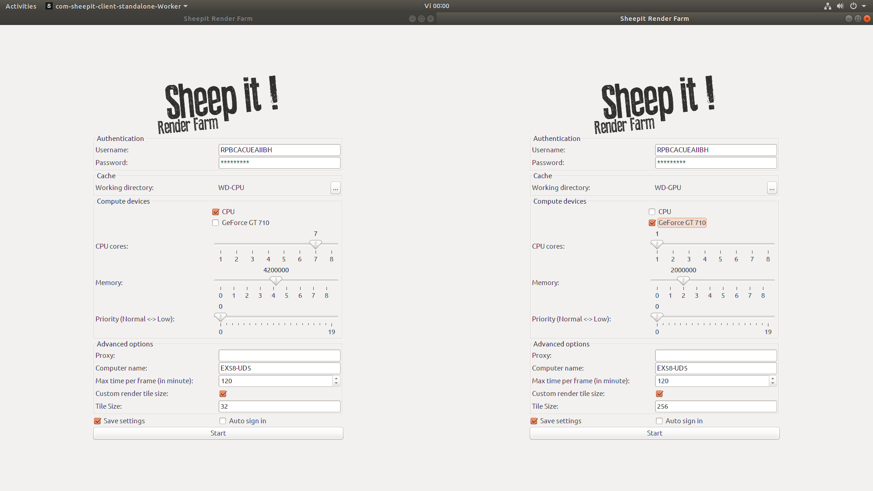Open the Activities overview

pos(21,6)
